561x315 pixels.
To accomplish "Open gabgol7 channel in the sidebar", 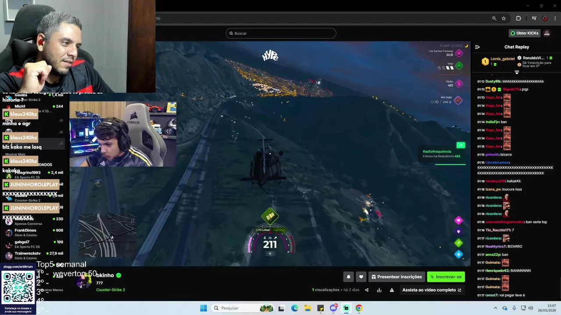I will pos(35,244).
